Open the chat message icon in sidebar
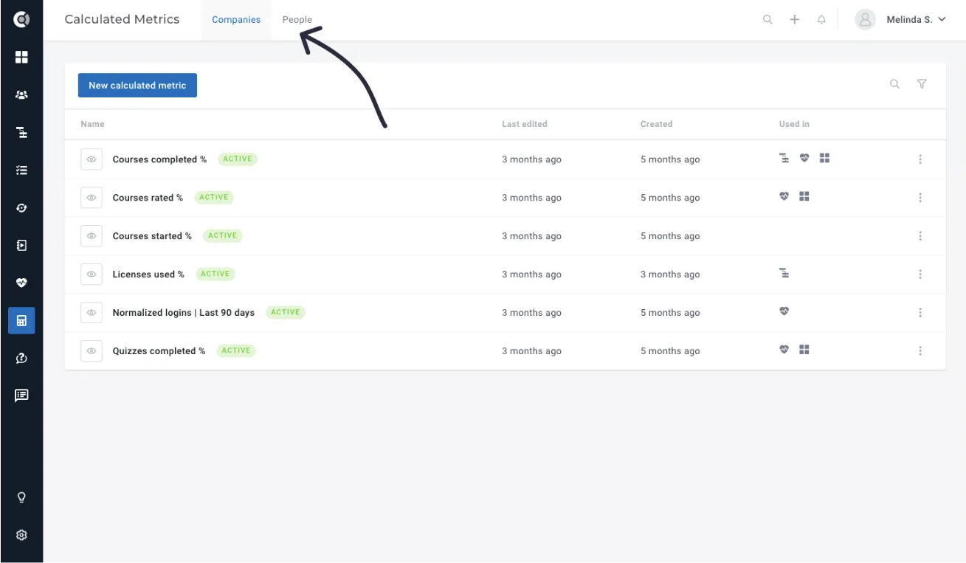The width and height of the screenshot is (966, 563). coord(21,396)
